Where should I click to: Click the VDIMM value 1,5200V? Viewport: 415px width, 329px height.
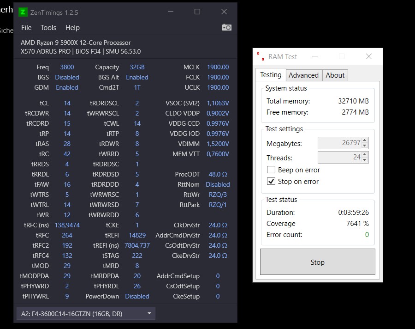[x=218, y=144]
